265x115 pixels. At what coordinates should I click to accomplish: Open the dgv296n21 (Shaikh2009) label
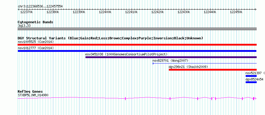click(188, 67)
